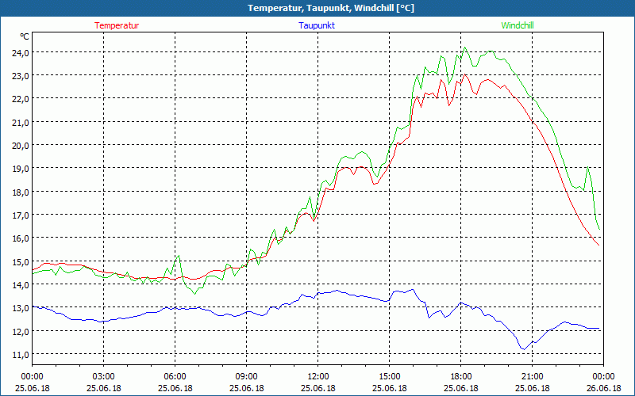The width and height of the screenshot is (635, 396).
Task: Click the 16,0 y-axis value
Action: coord(21,238)
